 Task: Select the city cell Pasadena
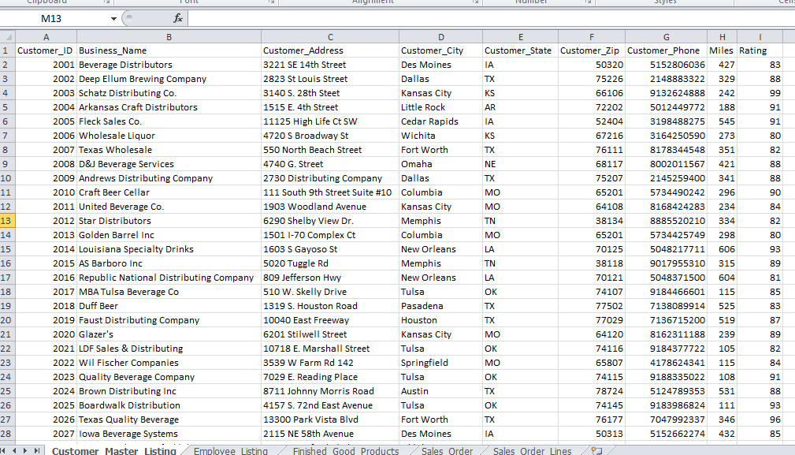coord(441,306)
